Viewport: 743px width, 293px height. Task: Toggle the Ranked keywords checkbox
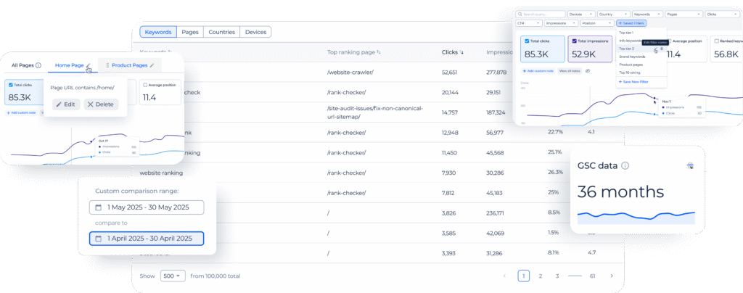tap(716, 41)
